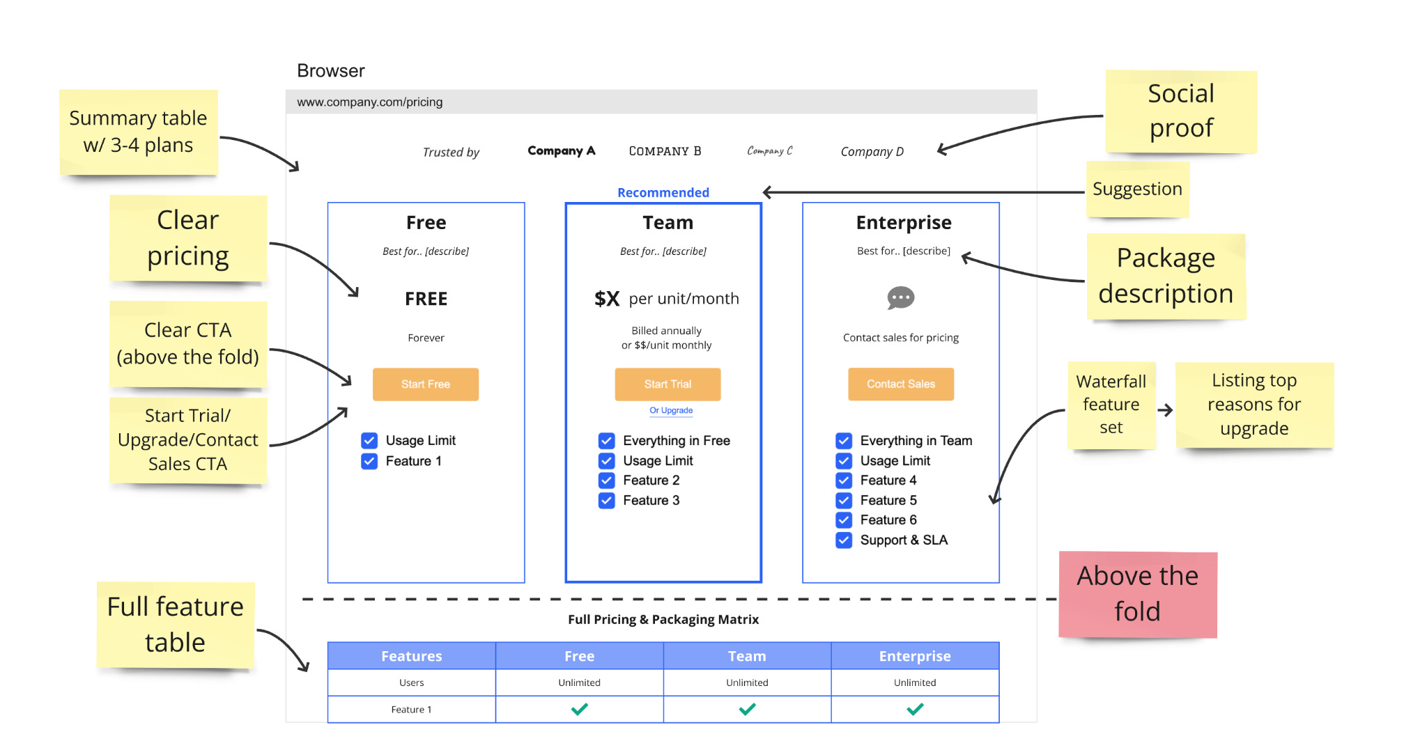Toggle Feature 6 checkbox
Image resolution: width=1427 pixels, height=732 pixels.
pos(844,520)
